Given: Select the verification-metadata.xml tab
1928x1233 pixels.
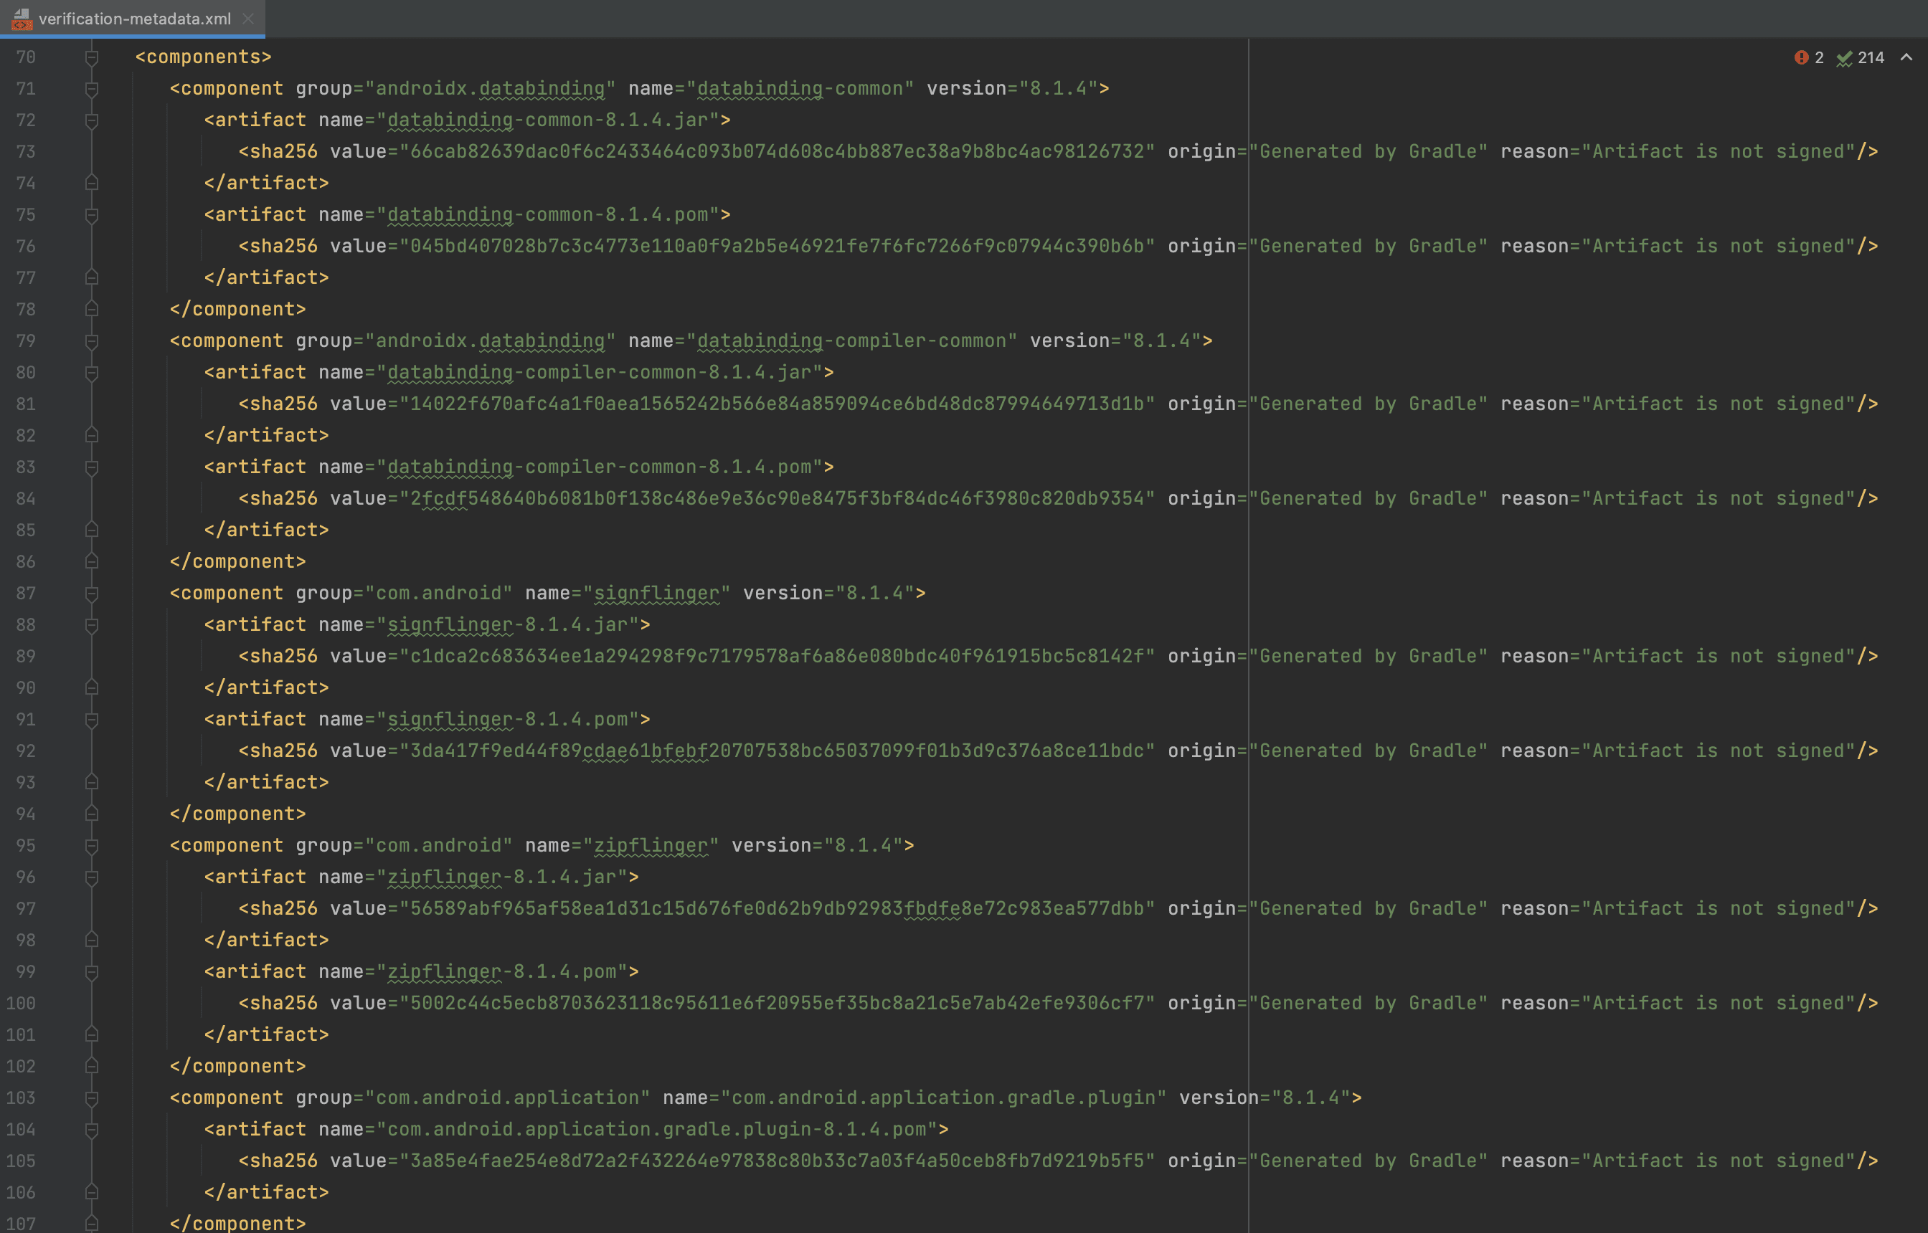Looking at the screenshot, I should [x=135, y=19].
